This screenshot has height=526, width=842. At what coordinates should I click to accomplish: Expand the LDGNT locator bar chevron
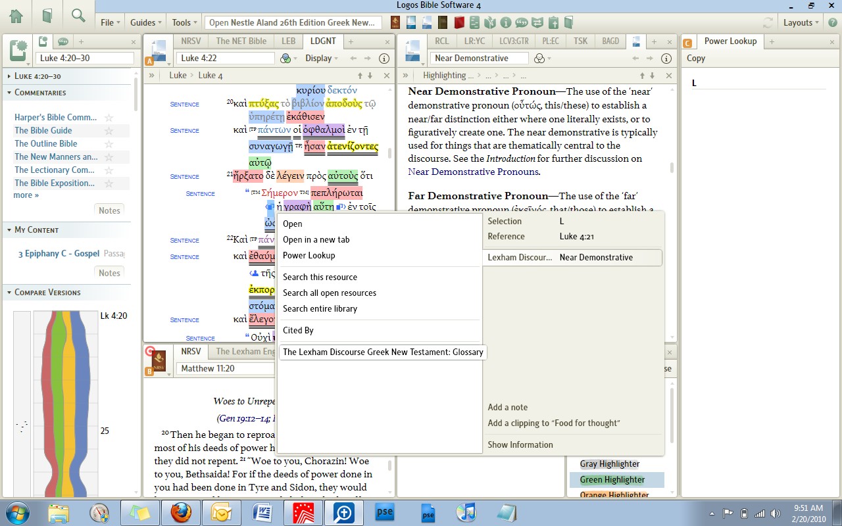(152, 76)
